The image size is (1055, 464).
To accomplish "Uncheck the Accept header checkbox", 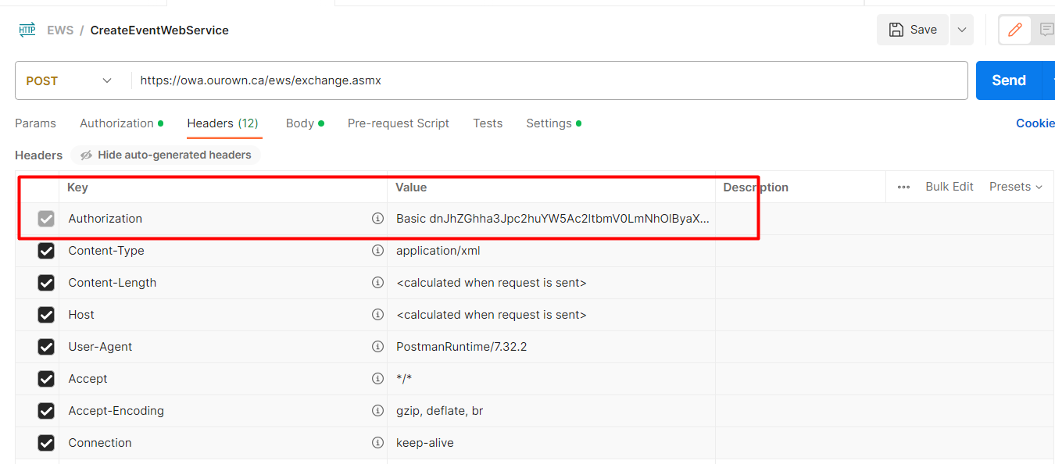I will click(x=46, y=379).
